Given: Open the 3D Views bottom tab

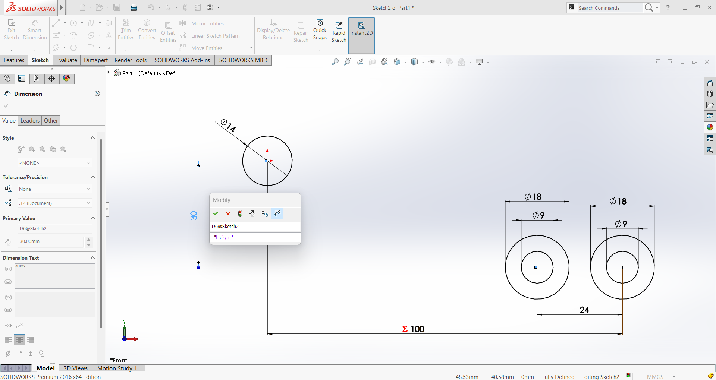Looking at the screenshot, I should (x=75, y=368).
